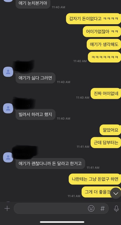Open the emoji smiley picker

pos(91,208)
